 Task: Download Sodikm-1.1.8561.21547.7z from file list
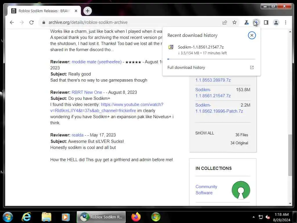click(x=213, y=93)
